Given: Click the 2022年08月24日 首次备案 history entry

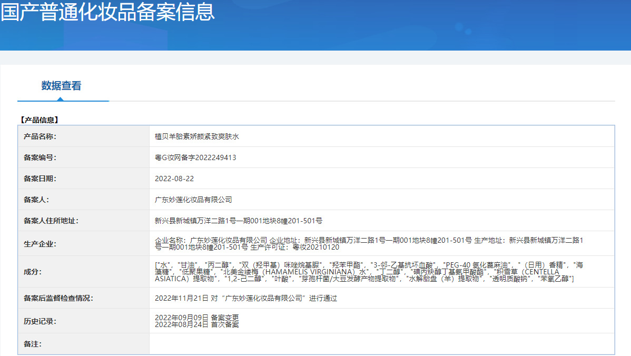Looking at the screenshot, I should 196,325.
